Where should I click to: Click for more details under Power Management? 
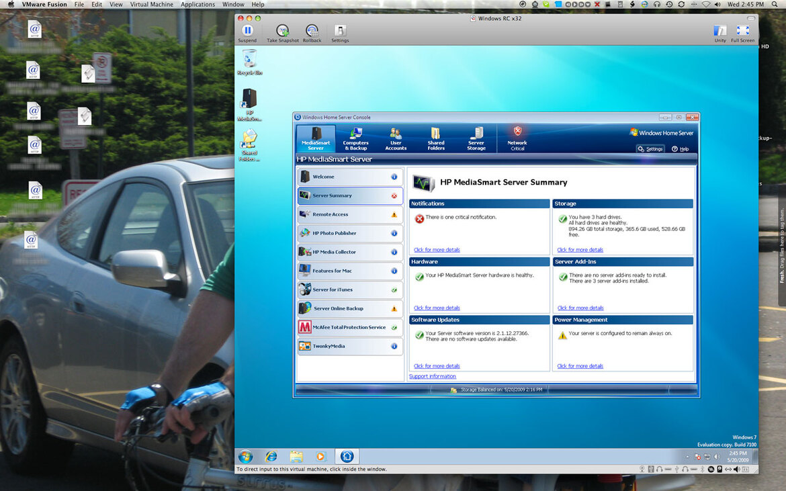580,366
